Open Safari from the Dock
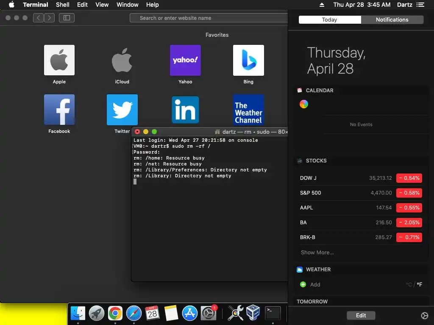Viewport: 434px width, 325px height. click(134, 313)
